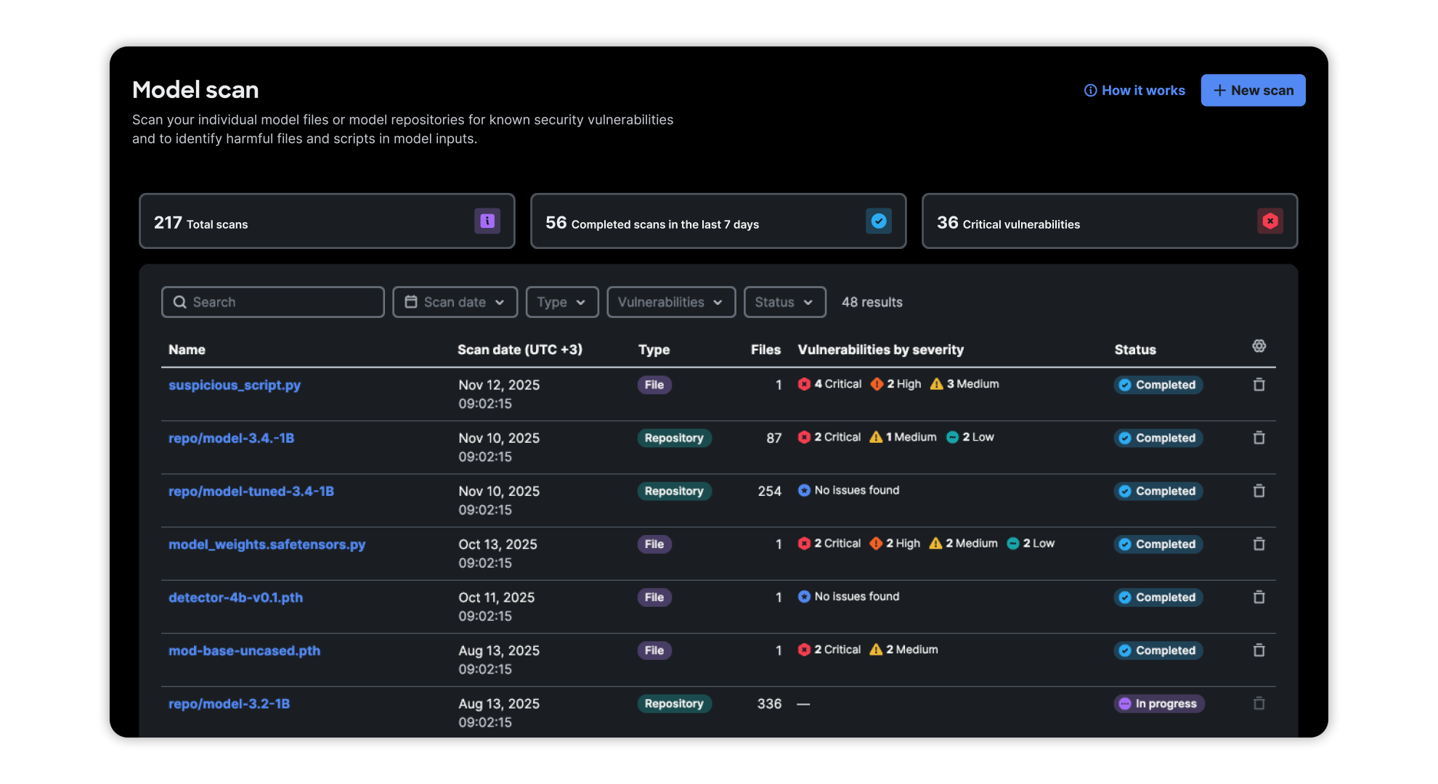1438x784 pixels.
Task: Delete the mod-base-uncased.pth scan
Action: tap(1259, 650)
